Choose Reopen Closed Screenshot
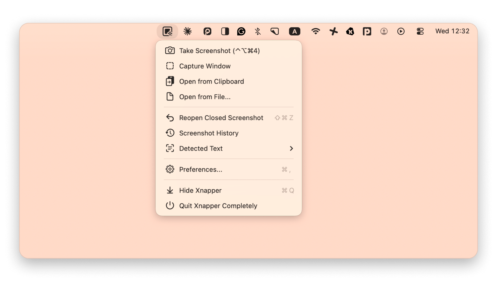The height and width of the screenshot is (284, 497). [x=229, y=118]
